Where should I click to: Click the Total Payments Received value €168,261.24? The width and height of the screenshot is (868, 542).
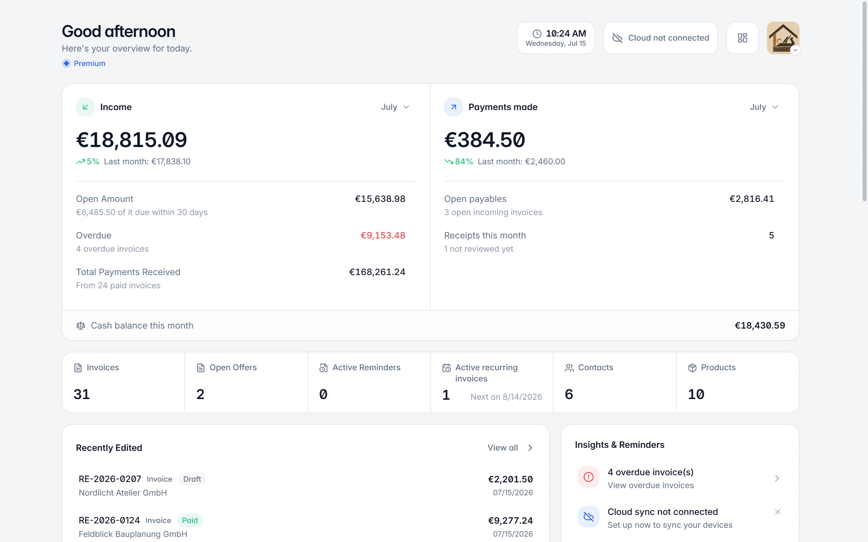pos(377,272)
